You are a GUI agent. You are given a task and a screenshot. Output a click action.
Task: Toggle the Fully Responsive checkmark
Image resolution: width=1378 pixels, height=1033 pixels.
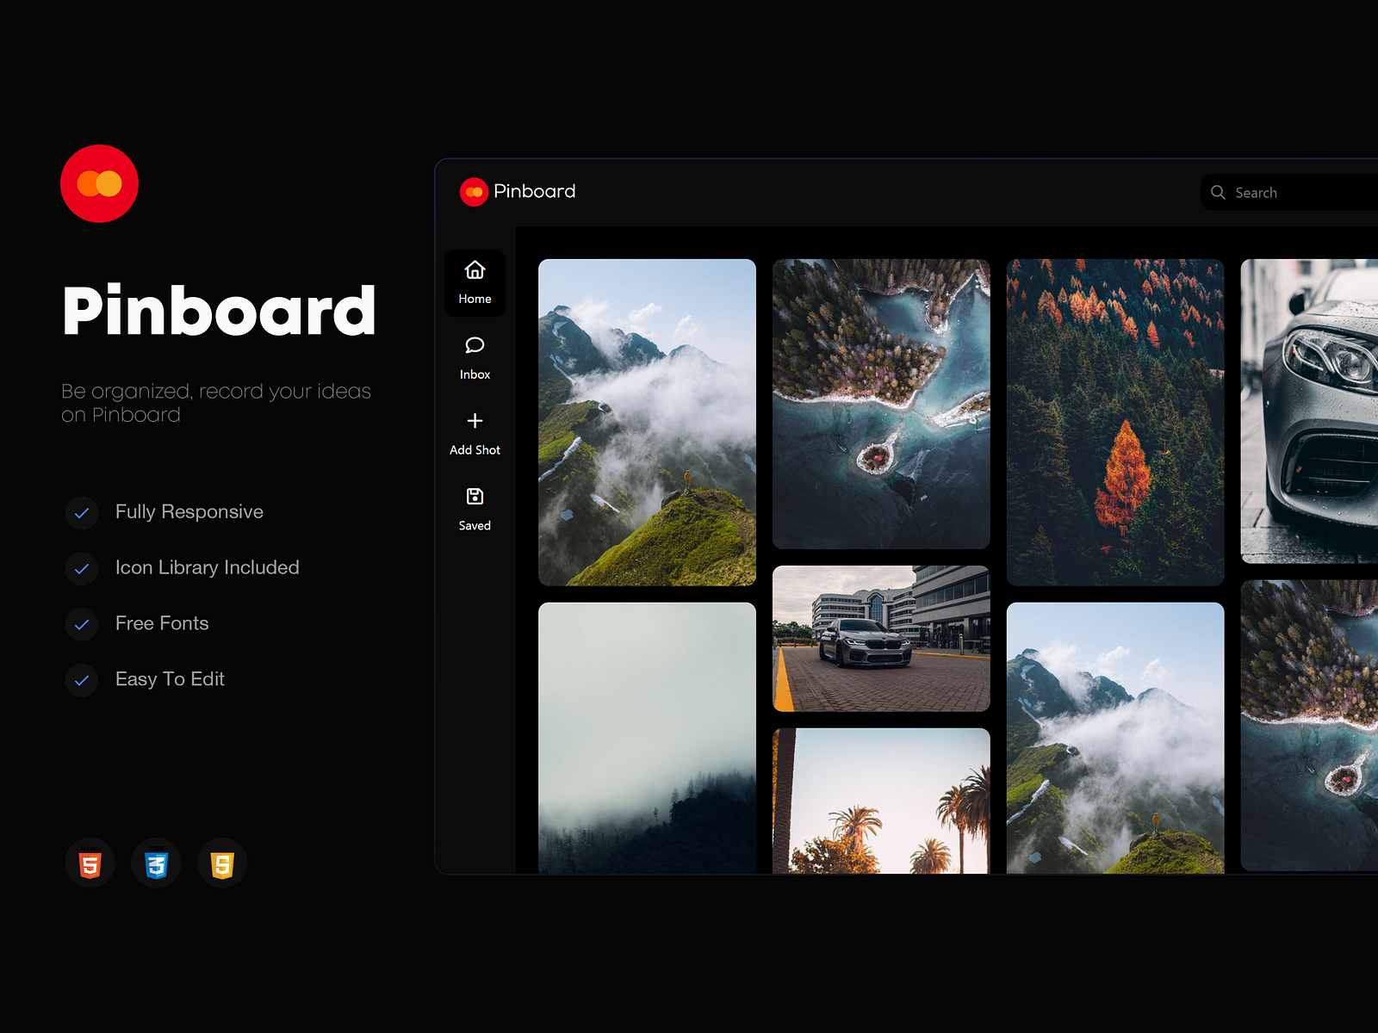82,513
